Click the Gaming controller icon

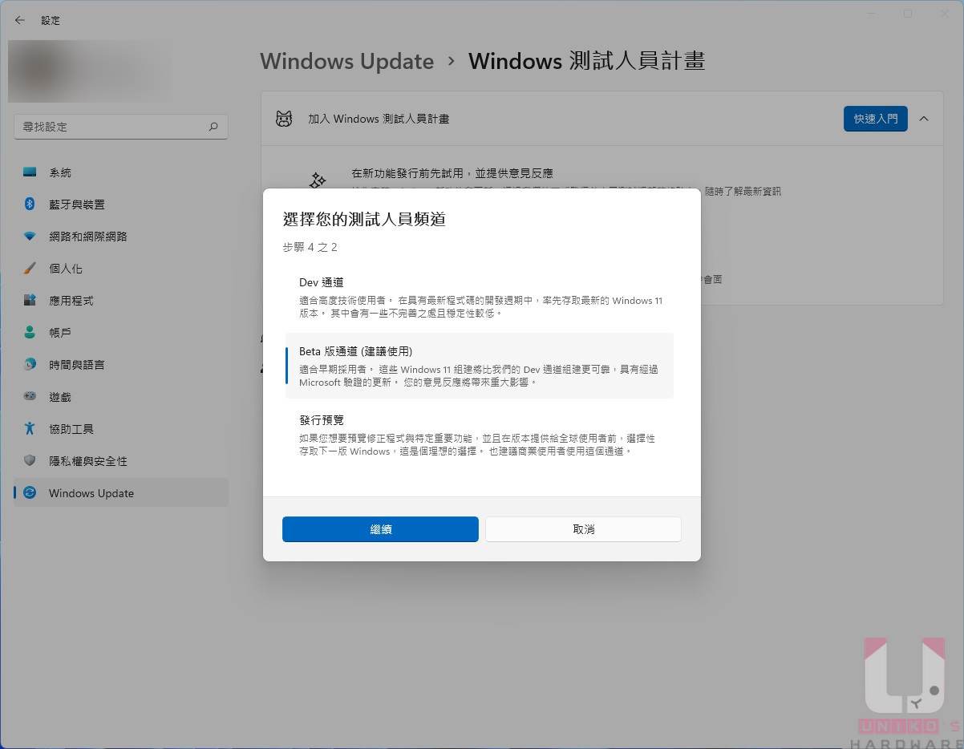tap(30, 396)
